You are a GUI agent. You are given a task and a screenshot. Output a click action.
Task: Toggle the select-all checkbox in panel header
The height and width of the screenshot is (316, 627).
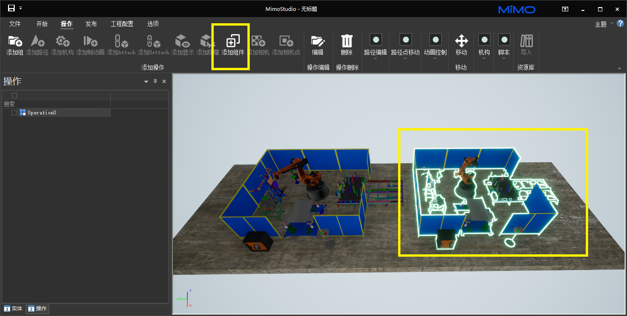click(14, 96)
